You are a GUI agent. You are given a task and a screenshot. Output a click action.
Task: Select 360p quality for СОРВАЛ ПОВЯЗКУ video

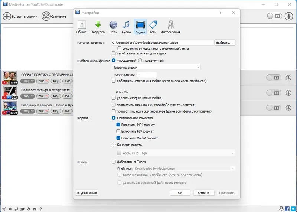(x=67, y=81)
